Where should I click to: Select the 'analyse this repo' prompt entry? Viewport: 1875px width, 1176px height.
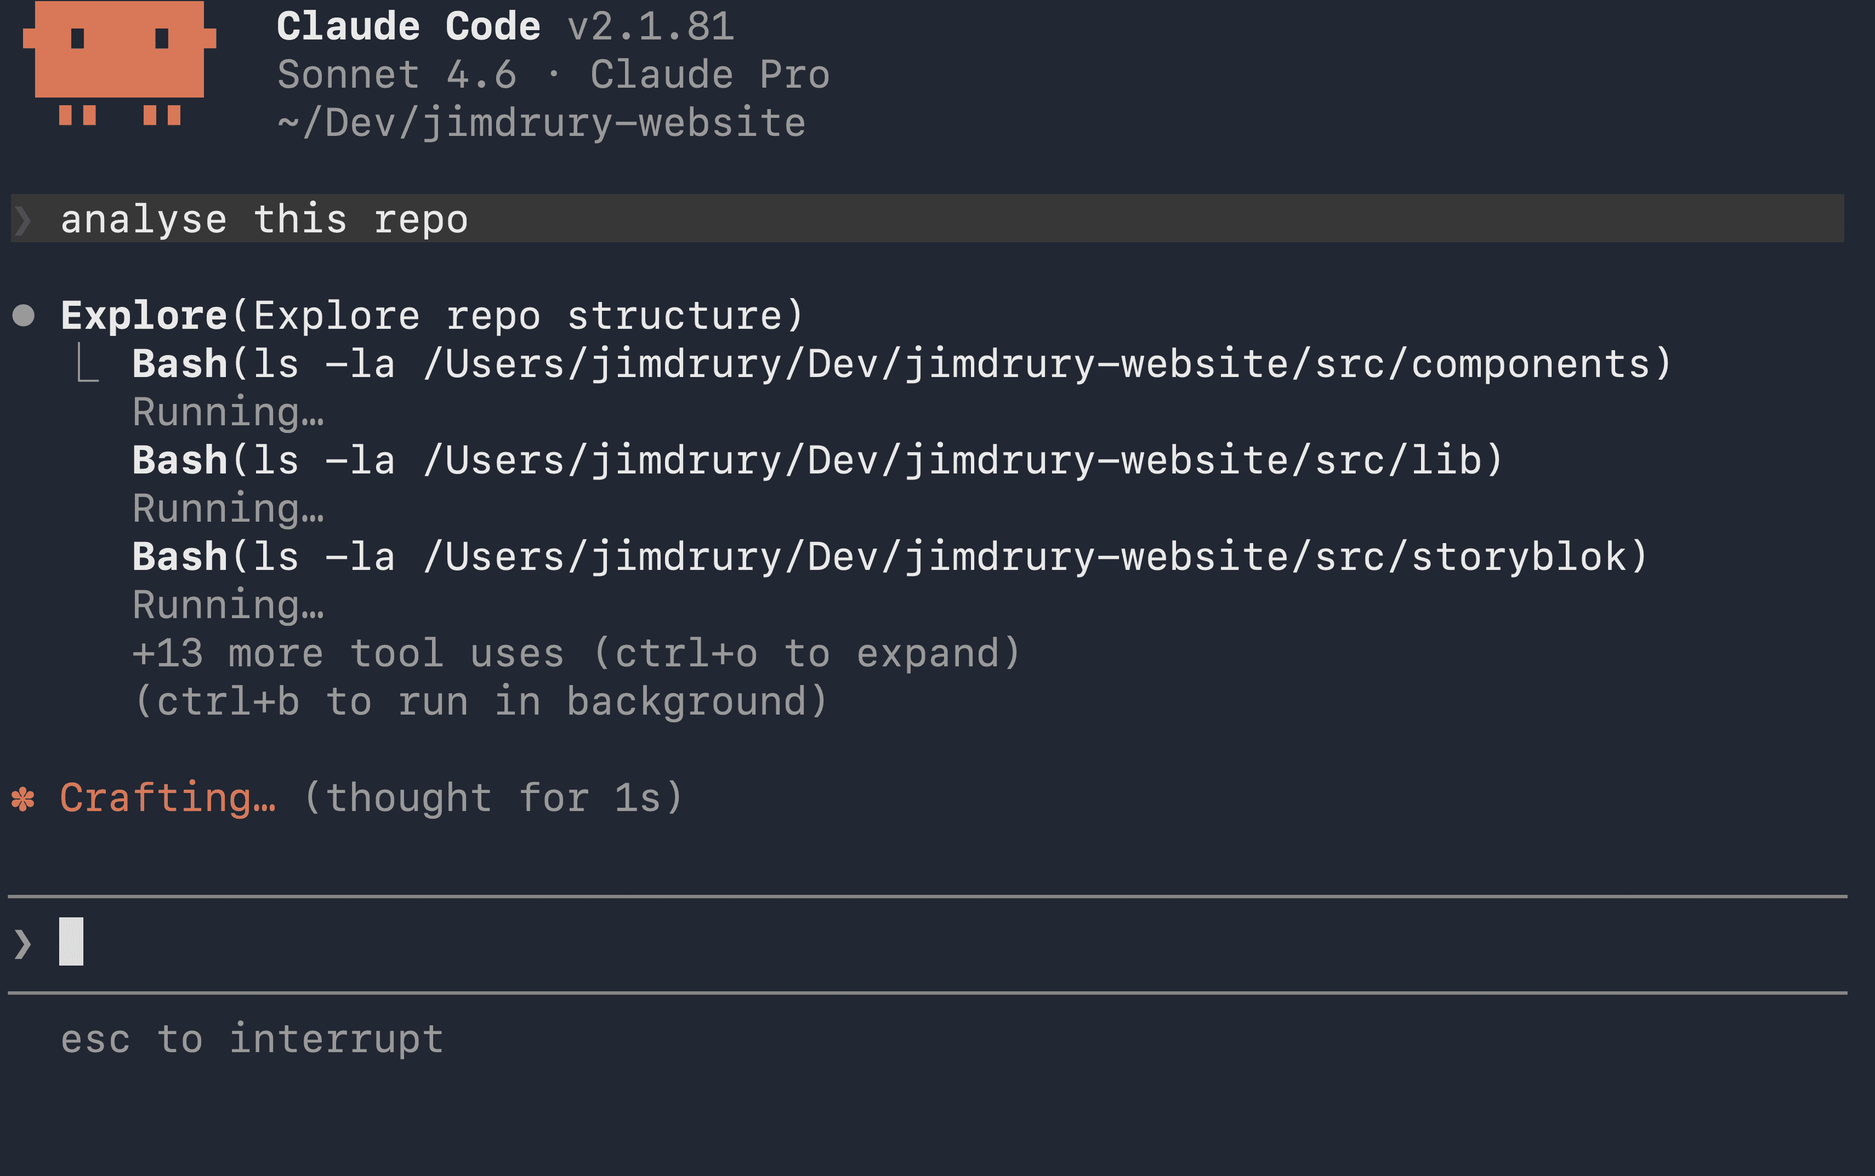pyautogui.click(x=263, y=219)
